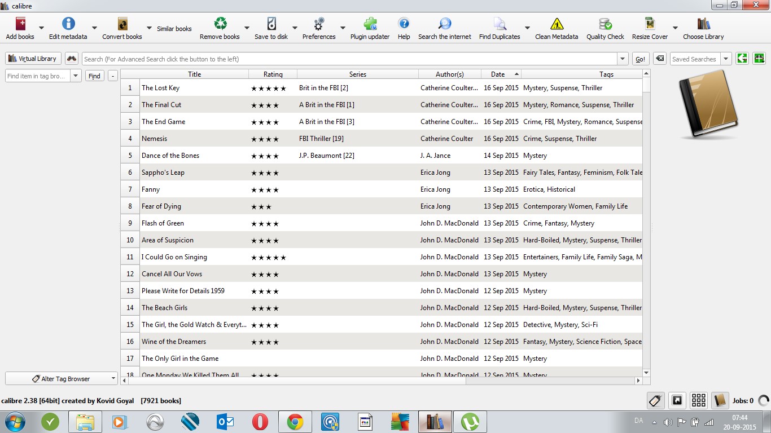This screenshot has height=433, width=771.
Task: Click the Similar books toolbar item
Action: point(174,29)
